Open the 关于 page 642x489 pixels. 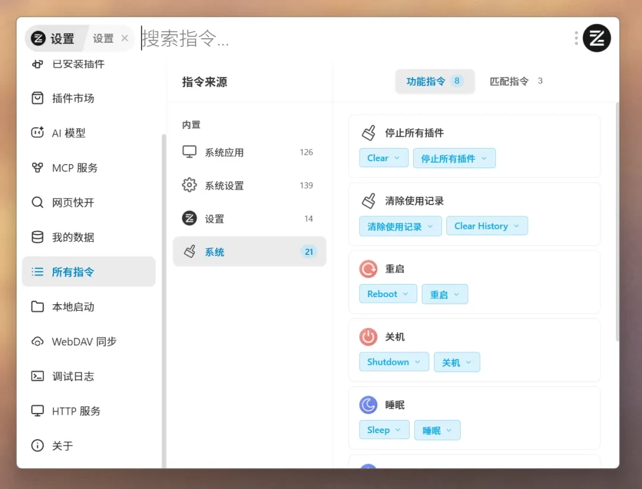click(89, 445)
